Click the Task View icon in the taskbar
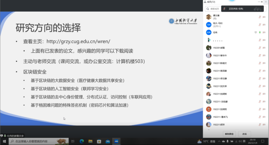This screenshot has height=145, width=269. pos(73,141)
